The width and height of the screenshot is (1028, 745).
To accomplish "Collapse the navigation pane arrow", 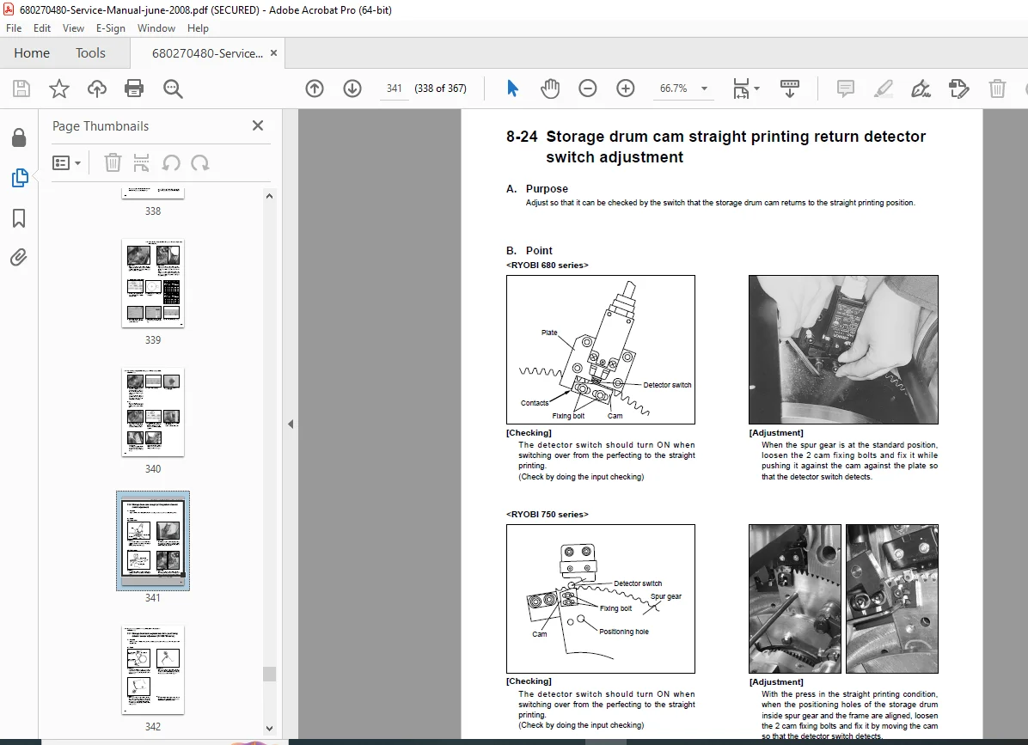I will [x=291, y=424].
